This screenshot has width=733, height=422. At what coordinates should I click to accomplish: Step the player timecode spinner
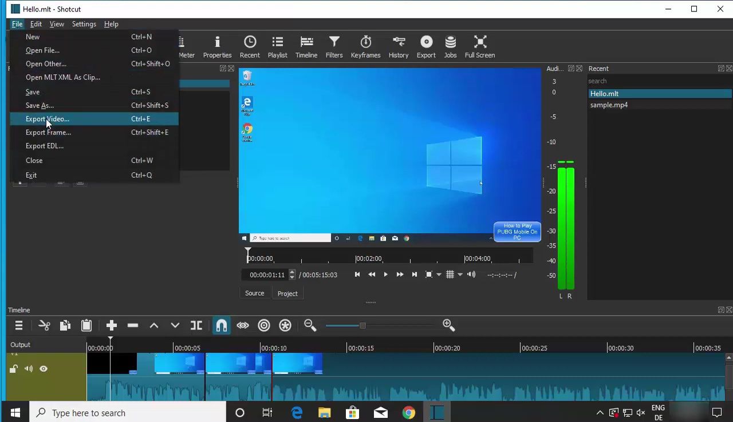(x=292, y=274)
